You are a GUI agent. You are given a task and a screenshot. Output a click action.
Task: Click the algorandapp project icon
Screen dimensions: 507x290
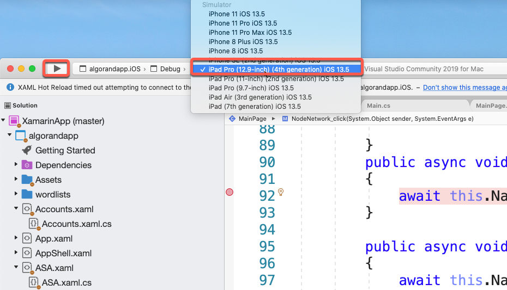coord(21,135)
